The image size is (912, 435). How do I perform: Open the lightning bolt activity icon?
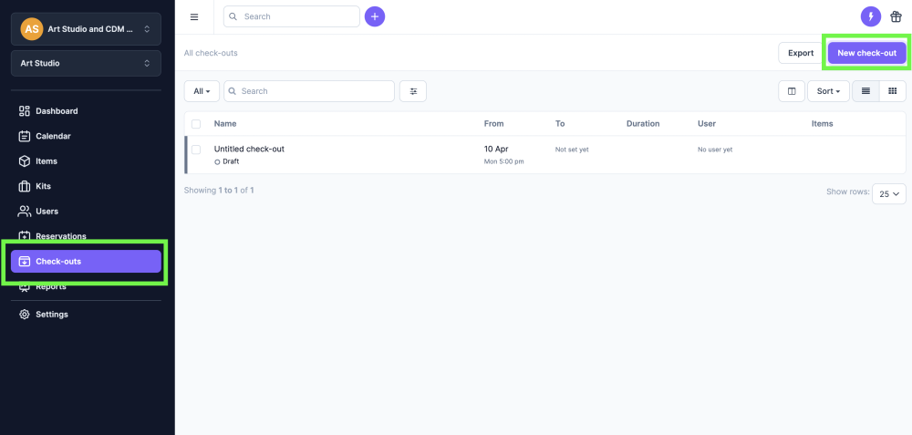[x=871, y=16]
